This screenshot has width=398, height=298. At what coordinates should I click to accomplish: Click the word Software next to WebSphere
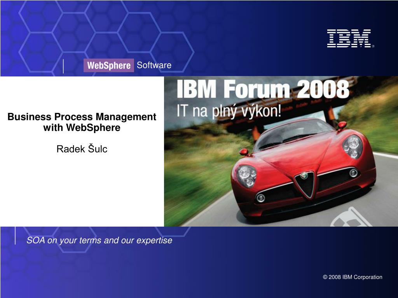point(154,65)
